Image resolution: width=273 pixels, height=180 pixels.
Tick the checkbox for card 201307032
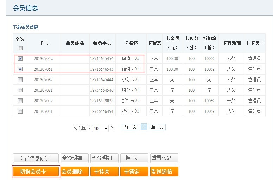point(20,101)
